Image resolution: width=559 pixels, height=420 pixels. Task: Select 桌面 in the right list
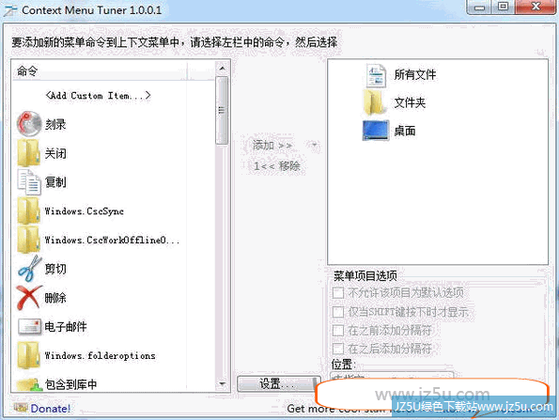click(405, 131)
